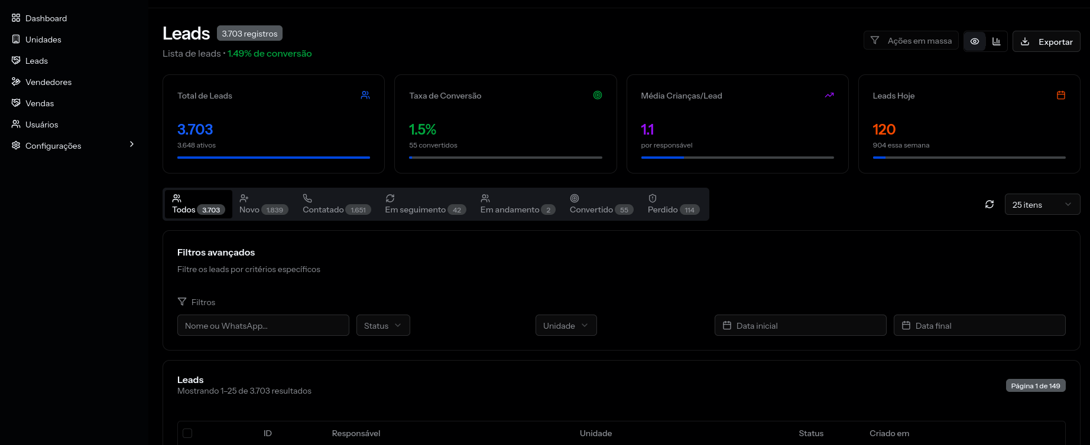Click the Total de Leads users icon
The width and height of the screenshot is (1090, 445).
(x=365, y=95)
